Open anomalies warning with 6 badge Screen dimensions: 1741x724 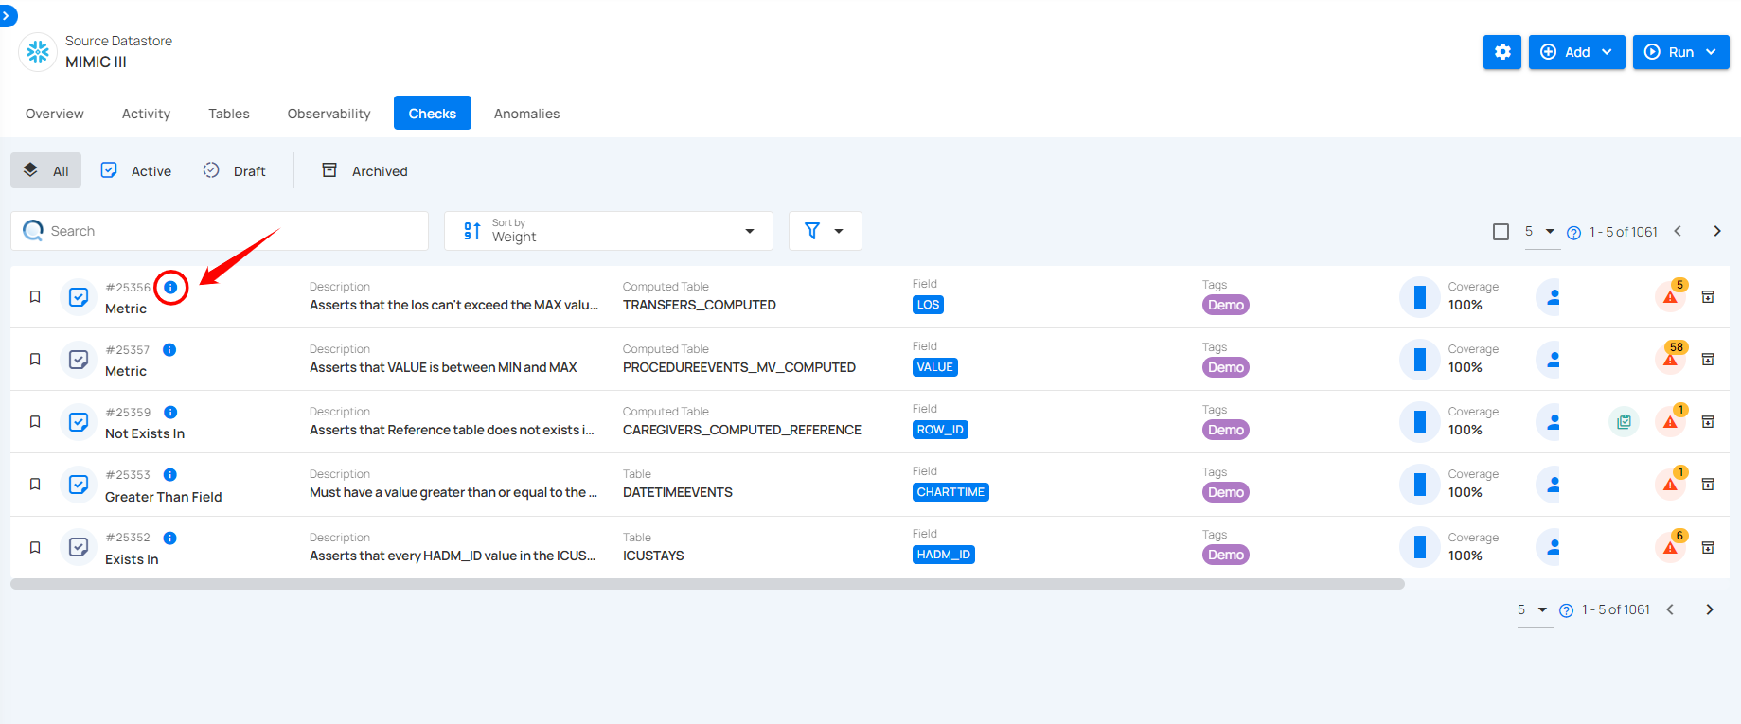pyautogui.click(x=1671, y=547)
